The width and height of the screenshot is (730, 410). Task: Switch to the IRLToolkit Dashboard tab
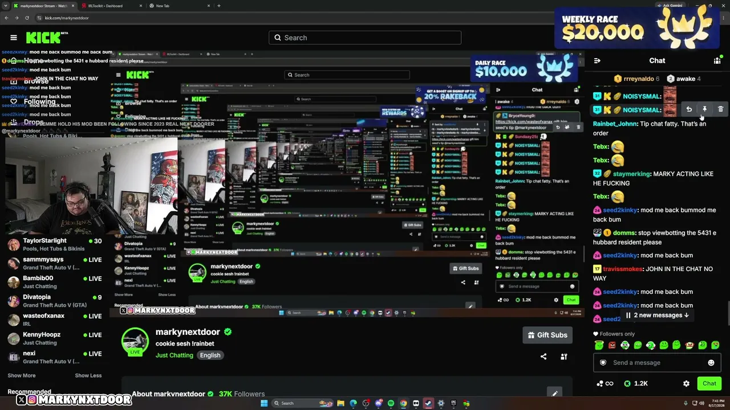coord(111,6)
